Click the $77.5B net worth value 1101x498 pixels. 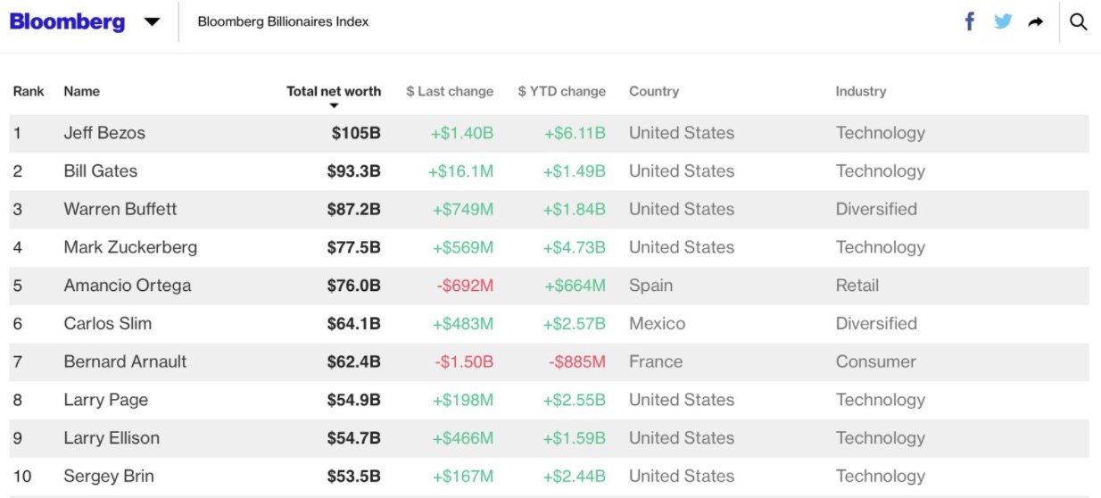354,247
